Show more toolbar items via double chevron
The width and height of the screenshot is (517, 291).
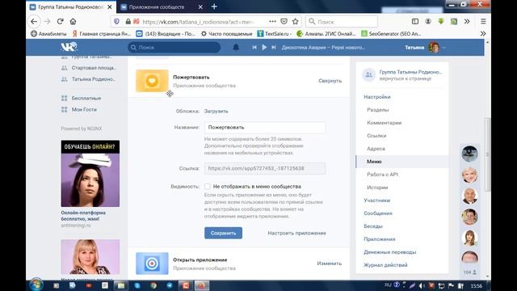(467, 22)
